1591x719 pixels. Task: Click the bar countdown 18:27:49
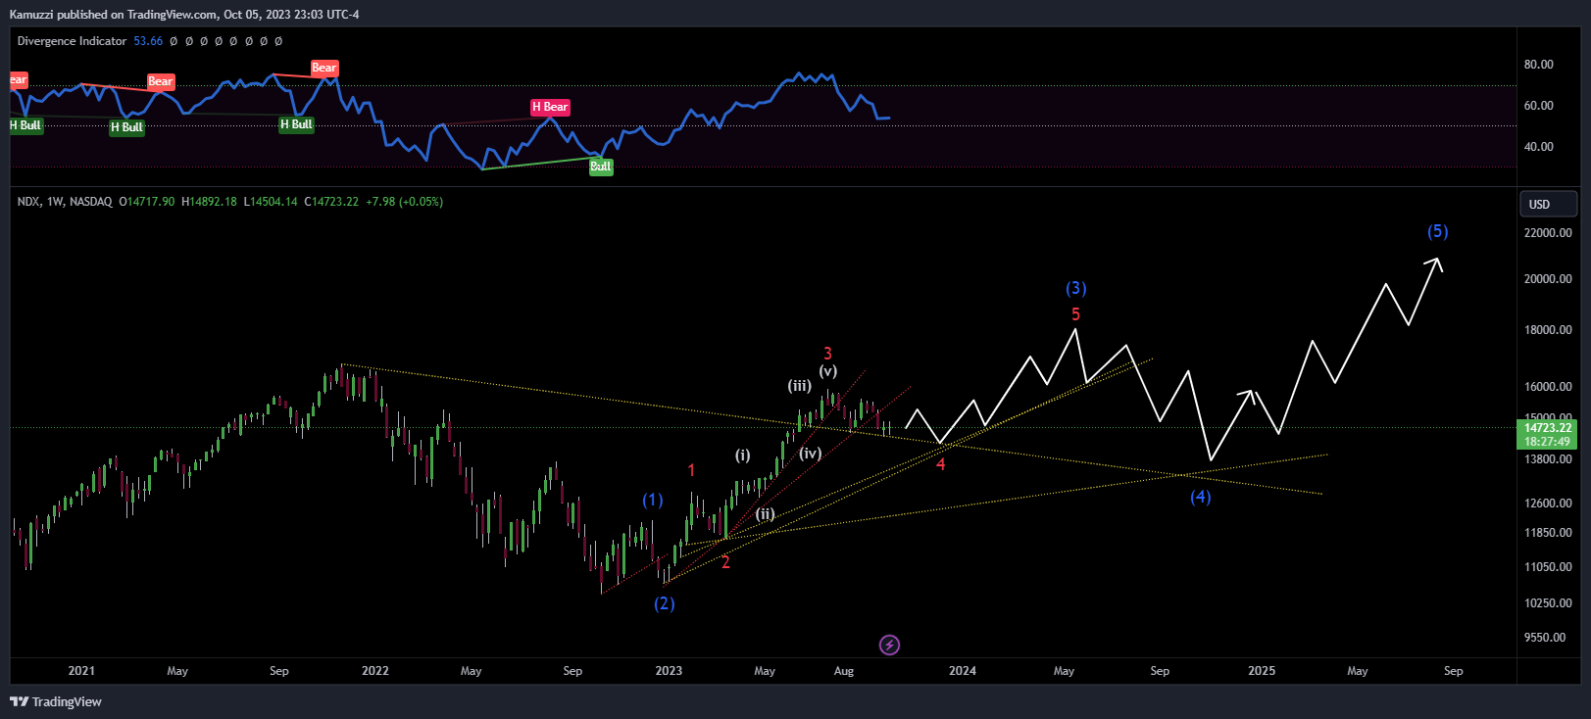1548,442
